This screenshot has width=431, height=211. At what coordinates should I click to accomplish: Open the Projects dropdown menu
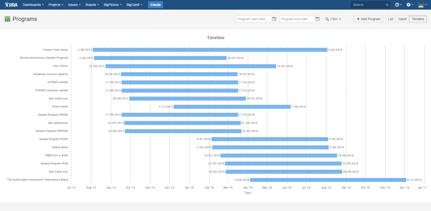[56, 5]
